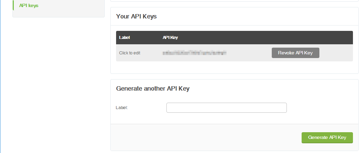Click the API Key column header
Image resolution: width=361 pixels, height=153 pixels.
(170, 38)
